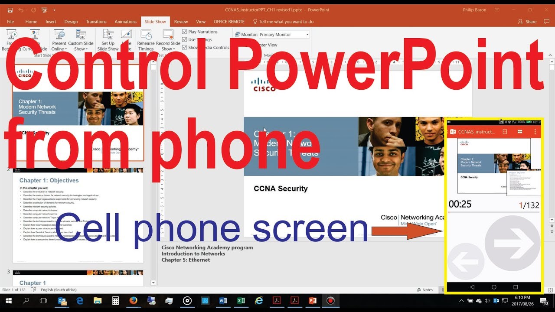Switch to the Home ribbon tab
Viewport: 555px width, 312px height.
point(31,22)
